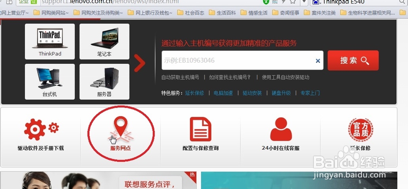Open 驱动软件及手册下载 gear tile
This screenshot has width=408, height=189.
tap(41, 135)
